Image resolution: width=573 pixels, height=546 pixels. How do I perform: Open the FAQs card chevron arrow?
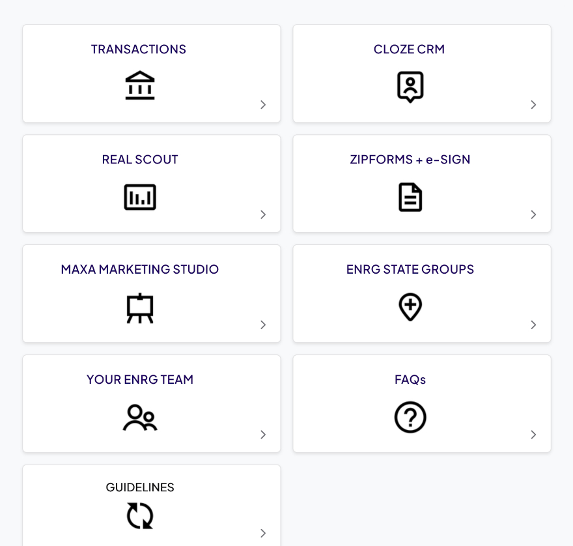533,435
